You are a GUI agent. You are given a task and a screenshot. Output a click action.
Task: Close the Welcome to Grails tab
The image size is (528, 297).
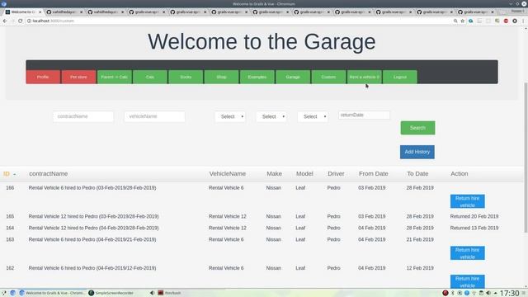point(40,12)
